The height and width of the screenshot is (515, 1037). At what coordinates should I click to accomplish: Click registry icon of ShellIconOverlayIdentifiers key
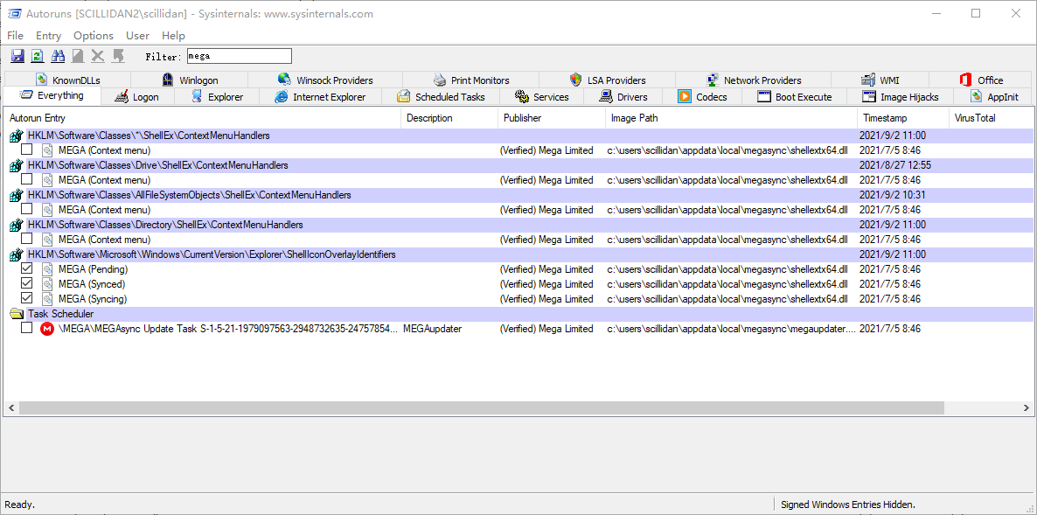click(x=16, y=254)
